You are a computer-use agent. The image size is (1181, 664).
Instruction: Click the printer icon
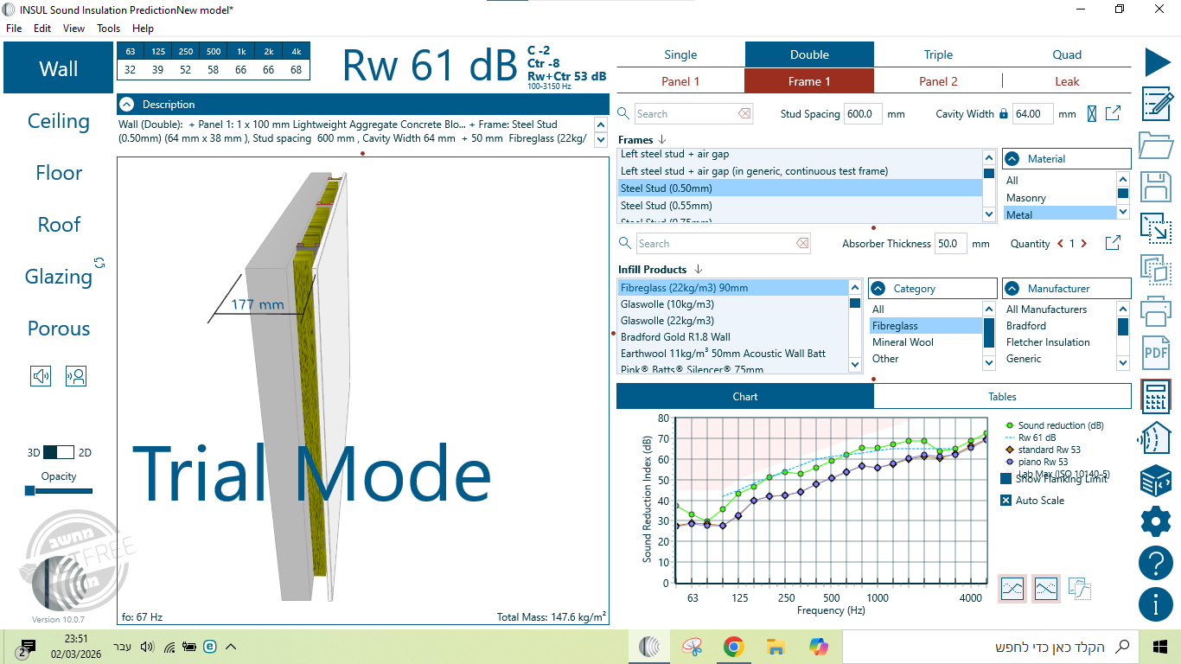[1156, 311]
